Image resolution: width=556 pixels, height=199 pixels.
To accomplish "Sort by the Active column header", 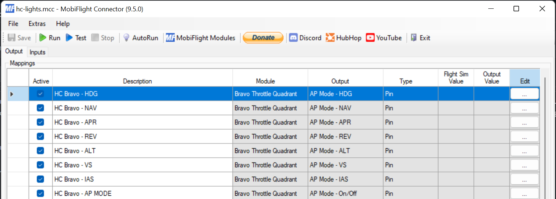I will pyautogui.click(x=41, y=78).
